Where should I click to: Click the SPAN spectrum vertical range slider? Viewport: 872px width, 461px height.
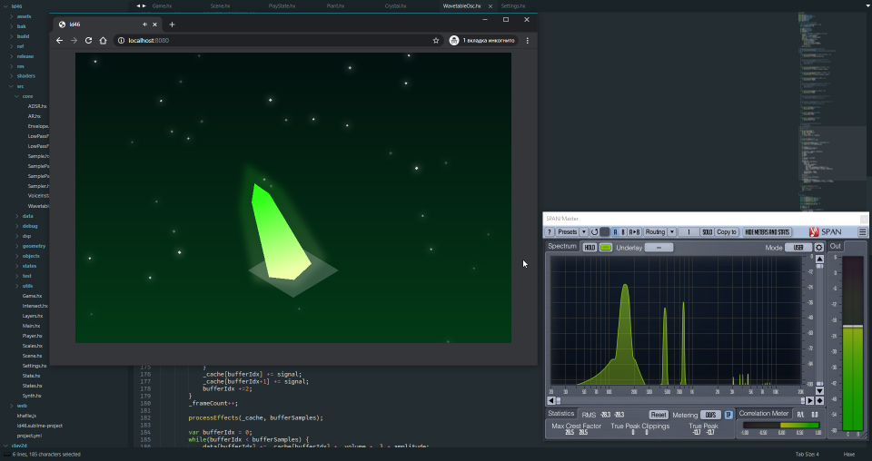pos(819,325)
